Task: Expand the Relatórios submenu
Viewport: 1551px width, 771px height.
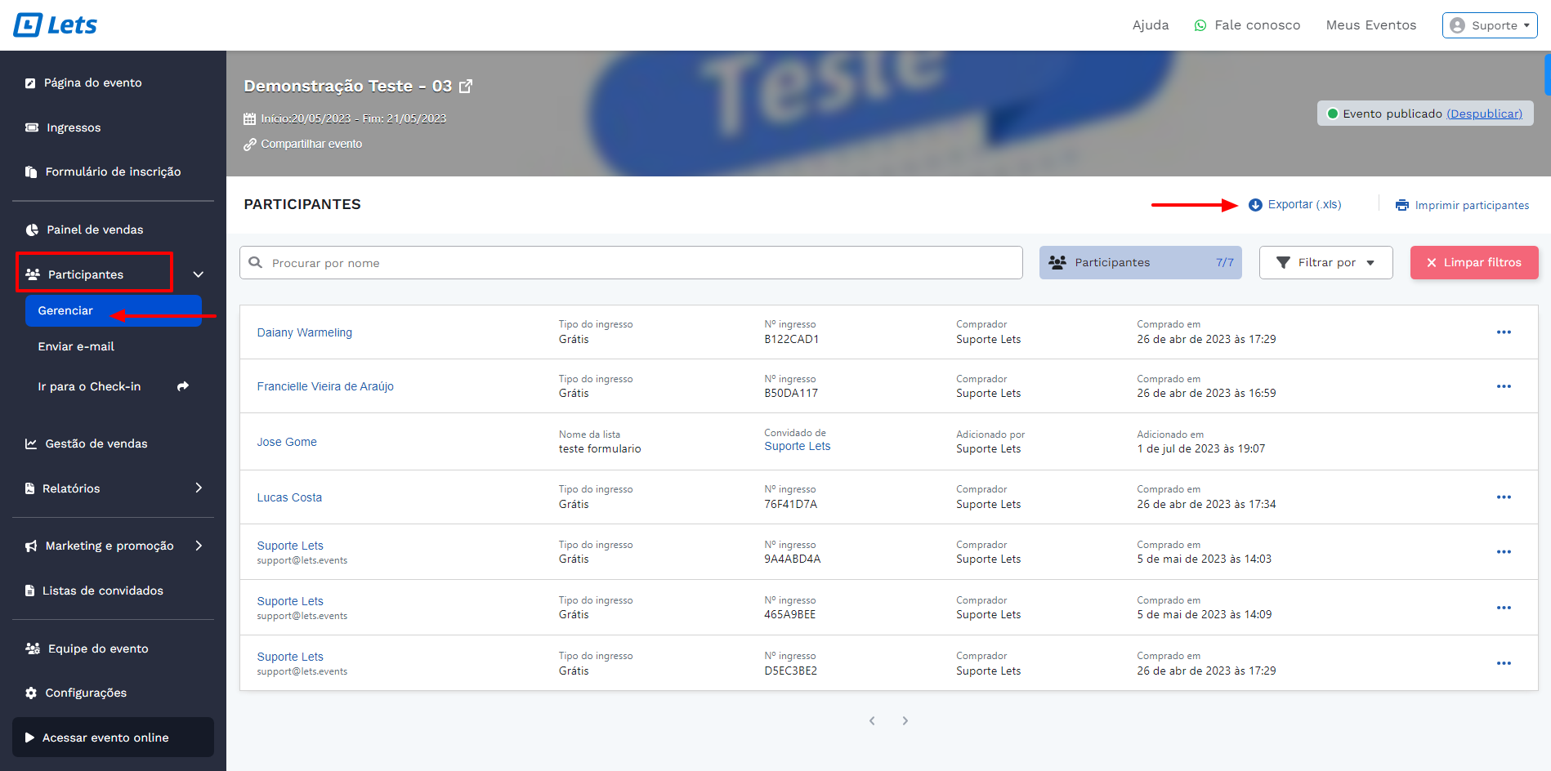Action: click(198, 488)
